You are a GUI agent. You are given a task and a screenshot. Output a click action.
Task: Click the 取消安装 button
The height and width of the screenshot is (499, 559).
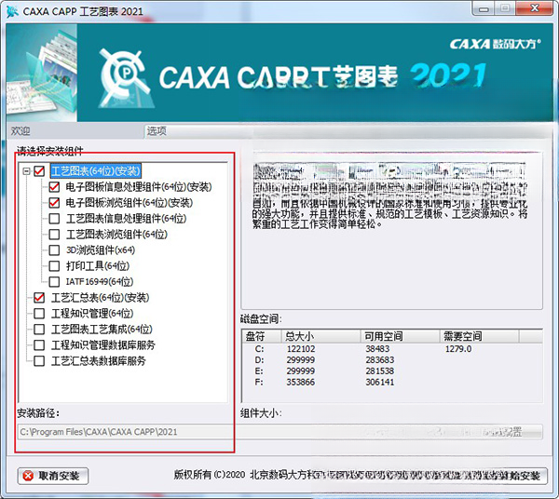(53, 476)
